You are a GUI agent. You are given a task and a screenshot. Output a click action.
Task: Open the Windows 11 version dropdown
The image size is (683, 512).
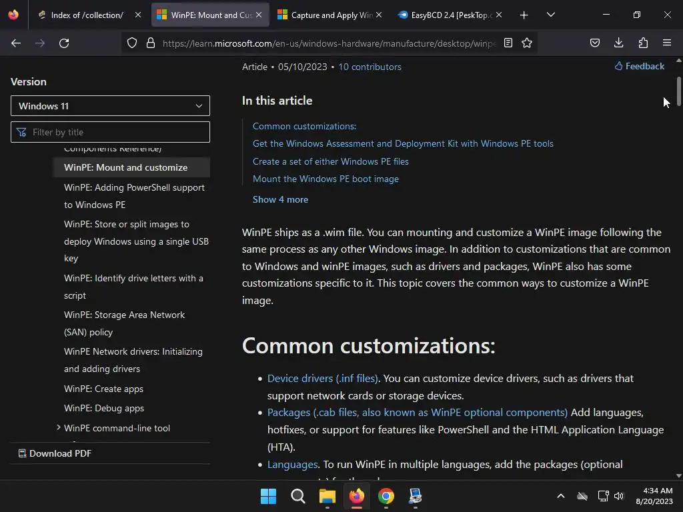coord(110,106)
